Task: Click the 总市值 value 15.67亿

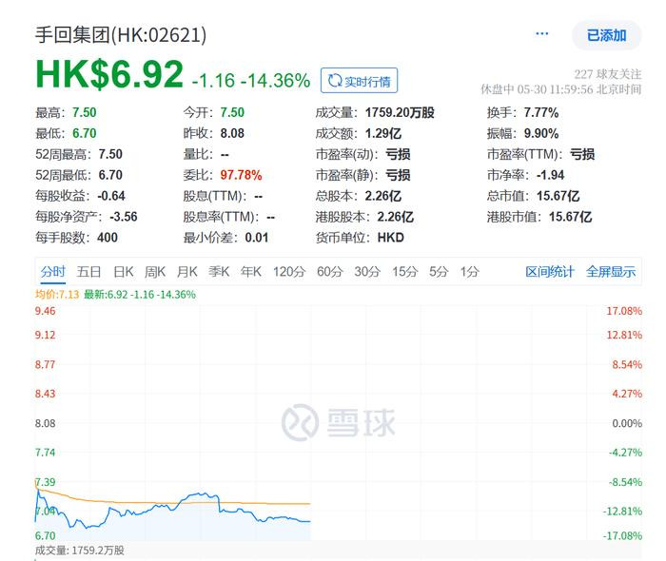Action: (x=558, y=196)
